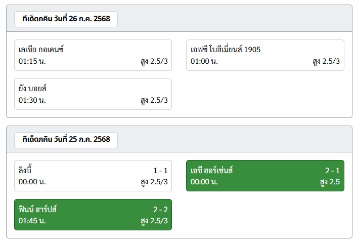
Task: Click the 2 - 1 score on the green card
Action: pos(332,171)
